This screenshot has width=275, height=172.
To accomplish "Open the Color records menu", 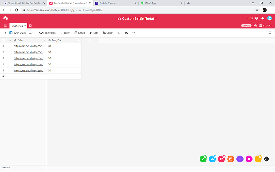I will point(108,33).
